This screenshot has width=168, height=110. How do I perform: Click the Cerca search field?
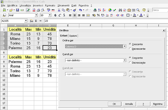pos(160,10)
